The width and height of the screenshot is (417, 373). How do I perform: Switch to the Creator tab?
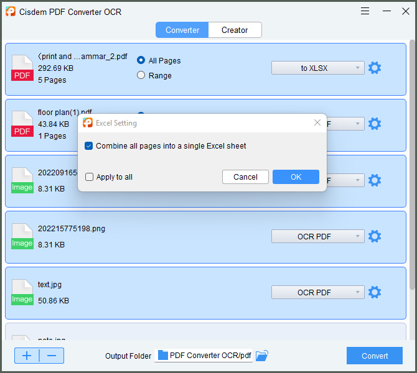point(235,30)
